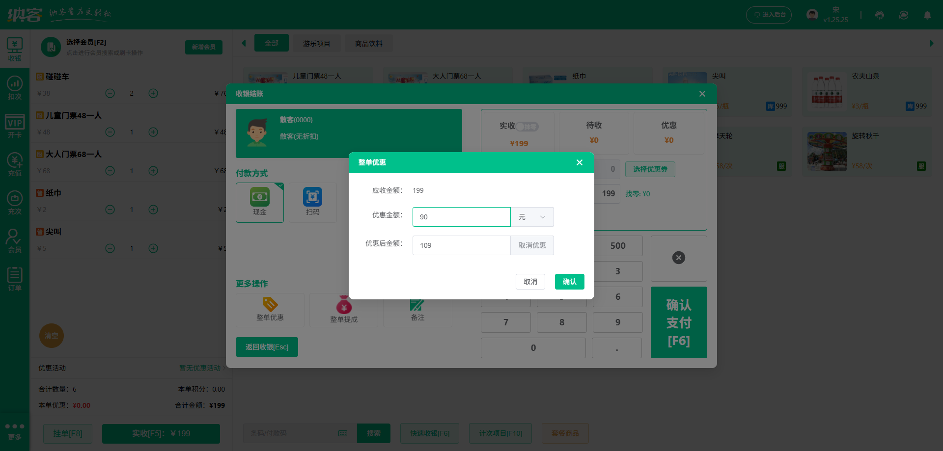Increase quantity of 大人门票68一人
The image size is (943, 451).
153,171
